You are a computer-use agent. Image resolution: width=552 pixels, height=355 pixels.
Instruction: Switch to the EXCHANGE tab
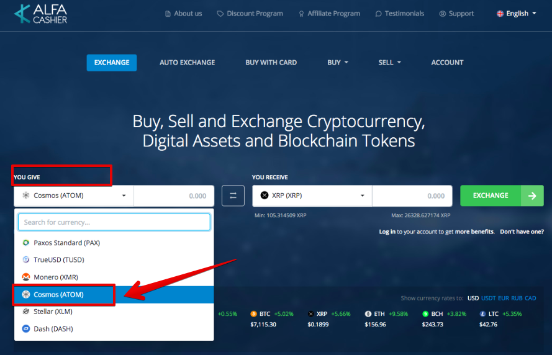[112, 63]
